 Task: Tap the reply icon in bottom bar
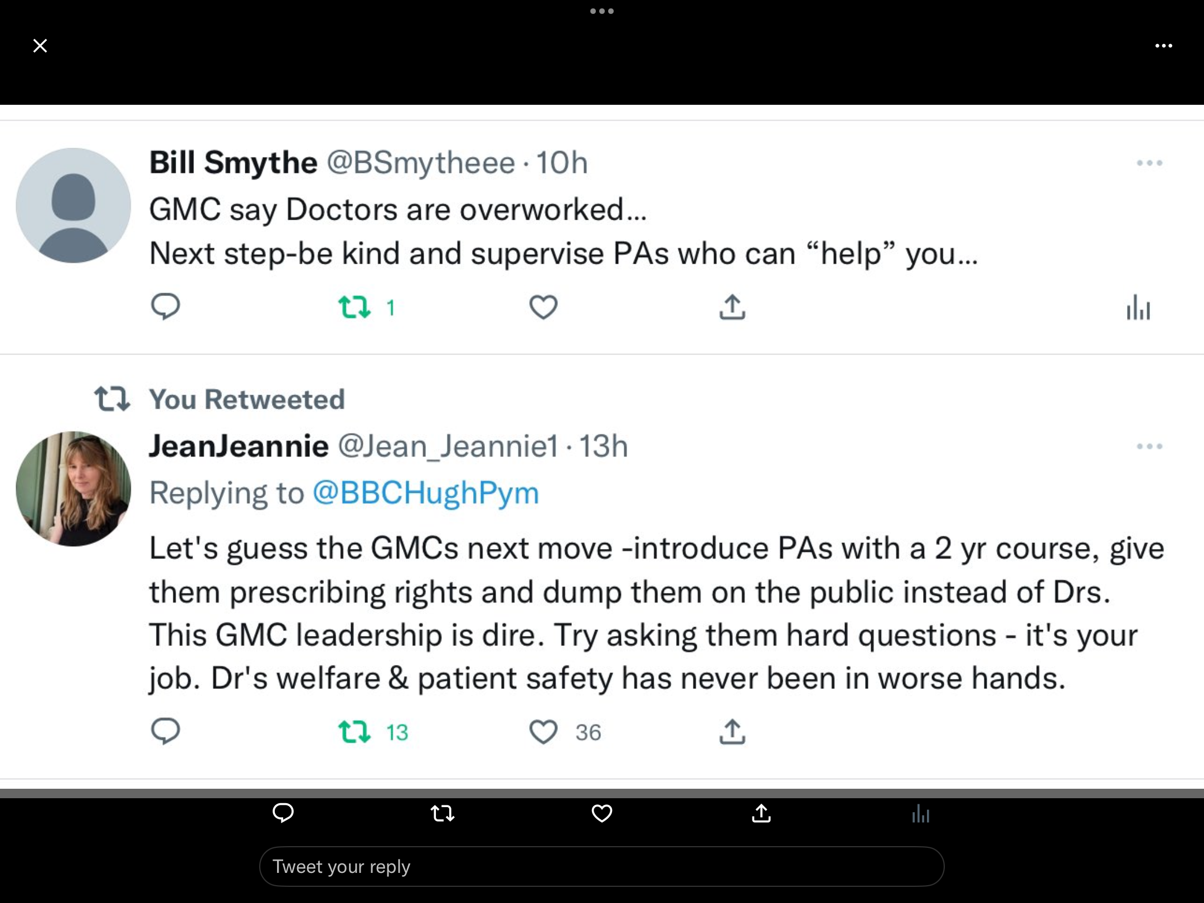283,813
